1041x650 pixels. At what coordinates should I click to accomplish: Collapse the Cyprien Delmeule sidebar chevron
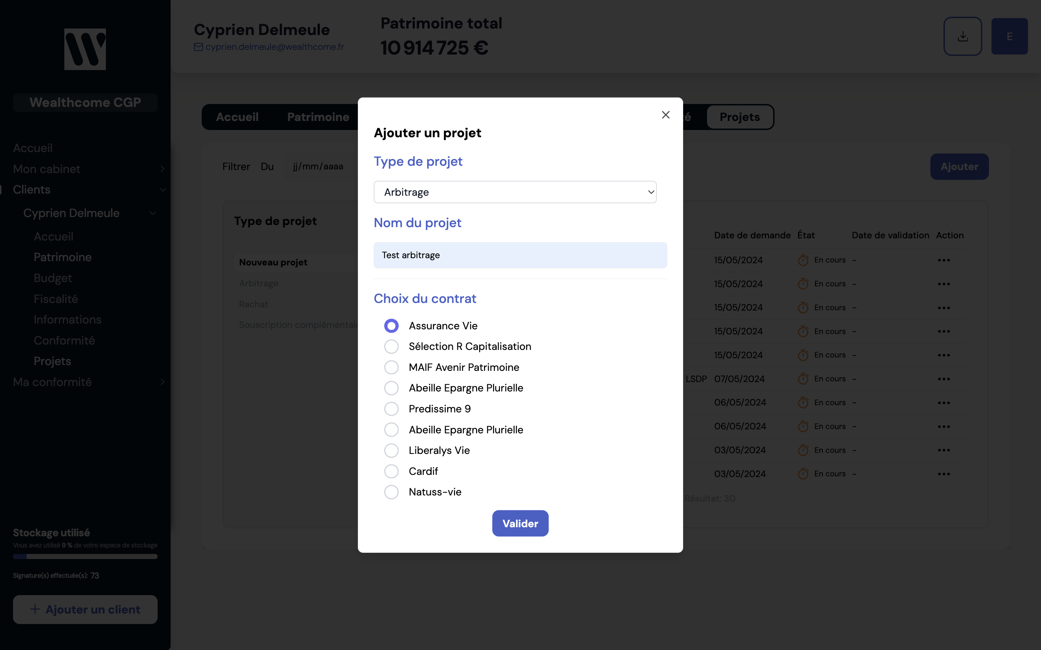point(153,213)
